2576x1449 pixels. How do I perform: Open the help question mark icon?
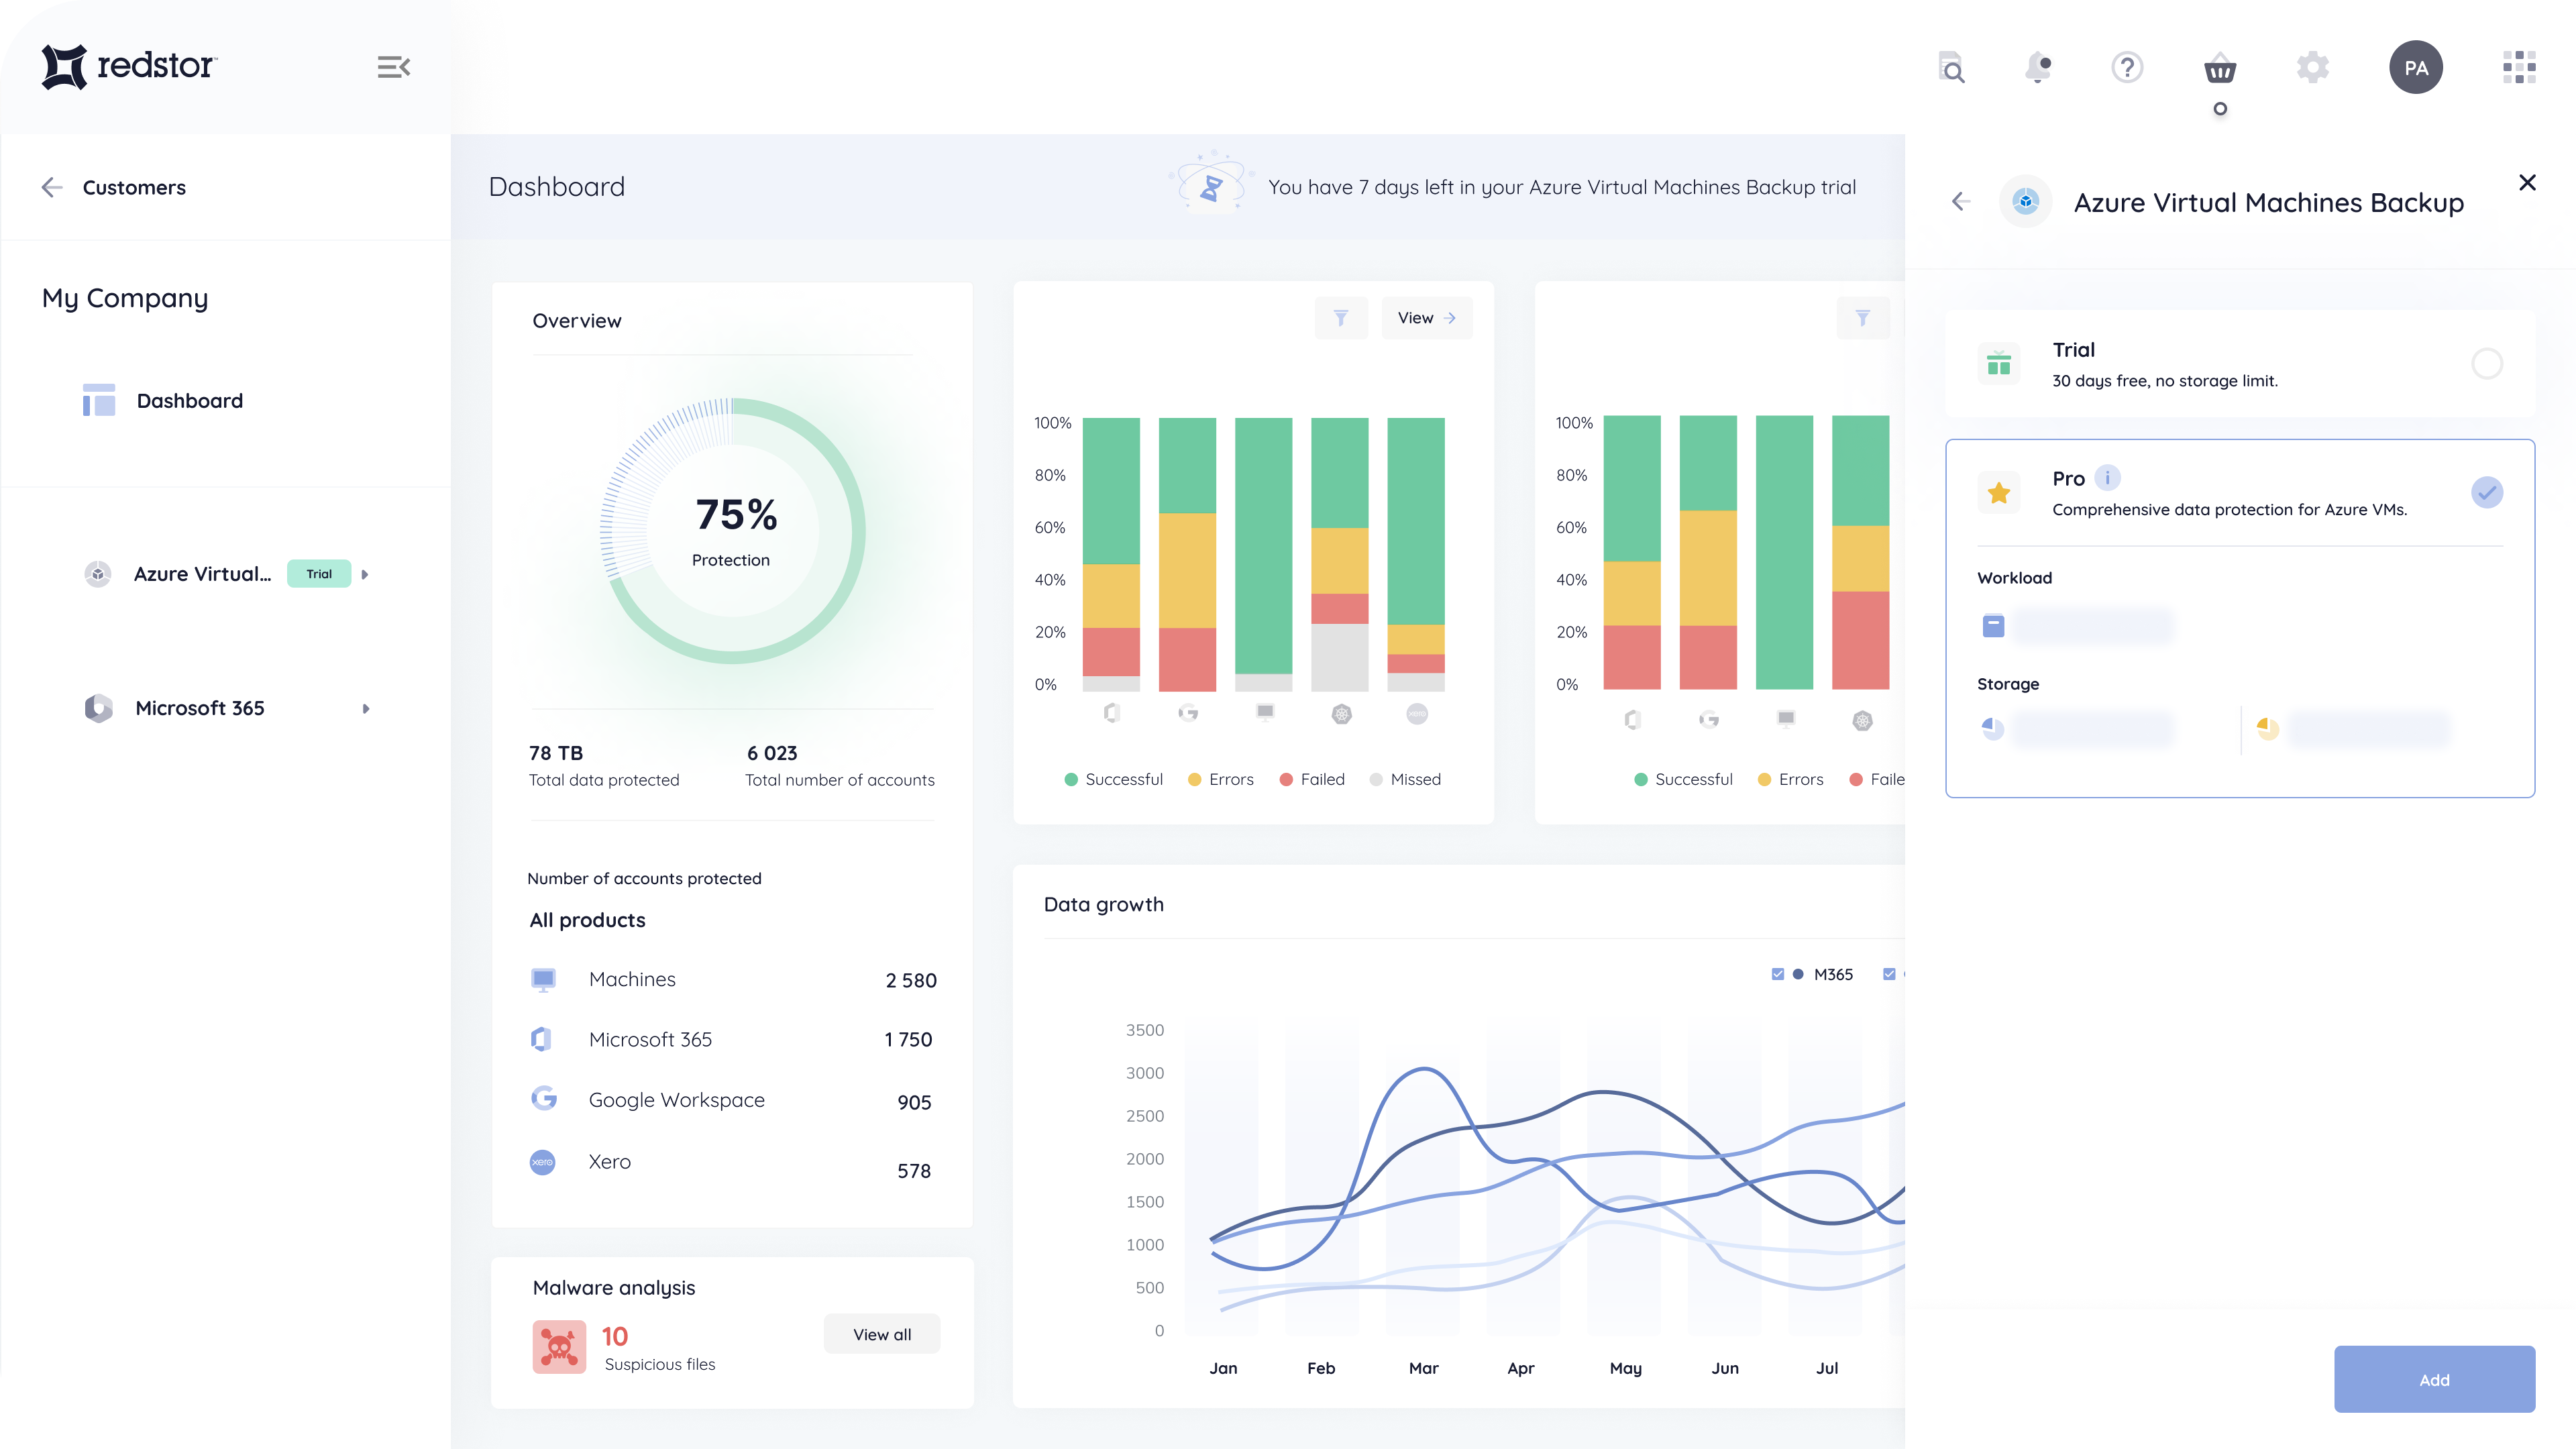click(2127, 67)
